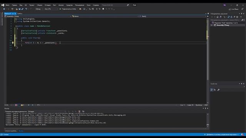Click the add to source control button

pos(221,135)
